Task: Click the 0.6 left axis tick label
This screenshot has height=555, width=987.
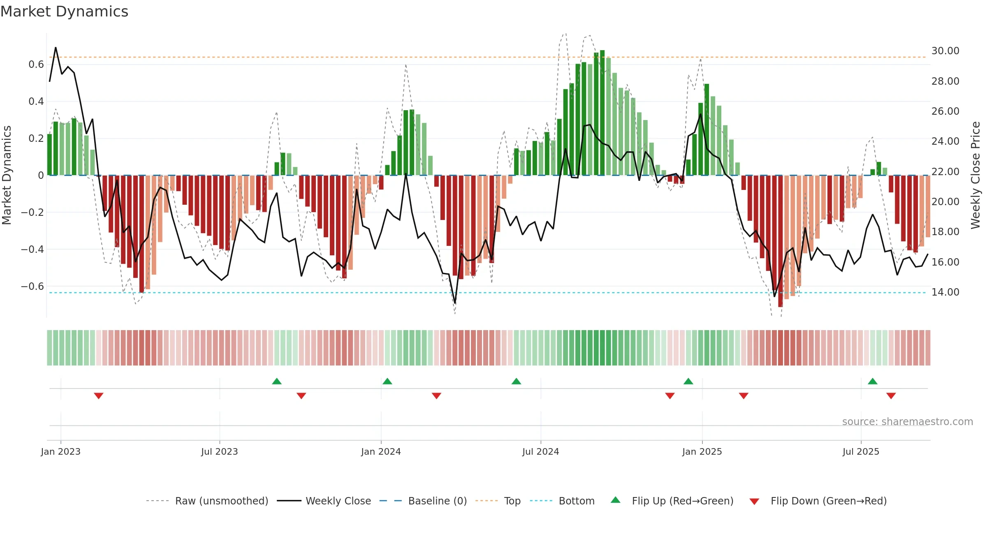Action: point(36,65)
